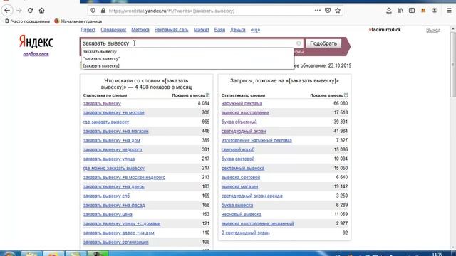Open the browser home page icon
This screenshot has width=456, height=256.
[41, 11]
